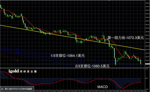Click the red moving average line on price chart
This screenshot has width=150, height=92.
pos(67,31)
